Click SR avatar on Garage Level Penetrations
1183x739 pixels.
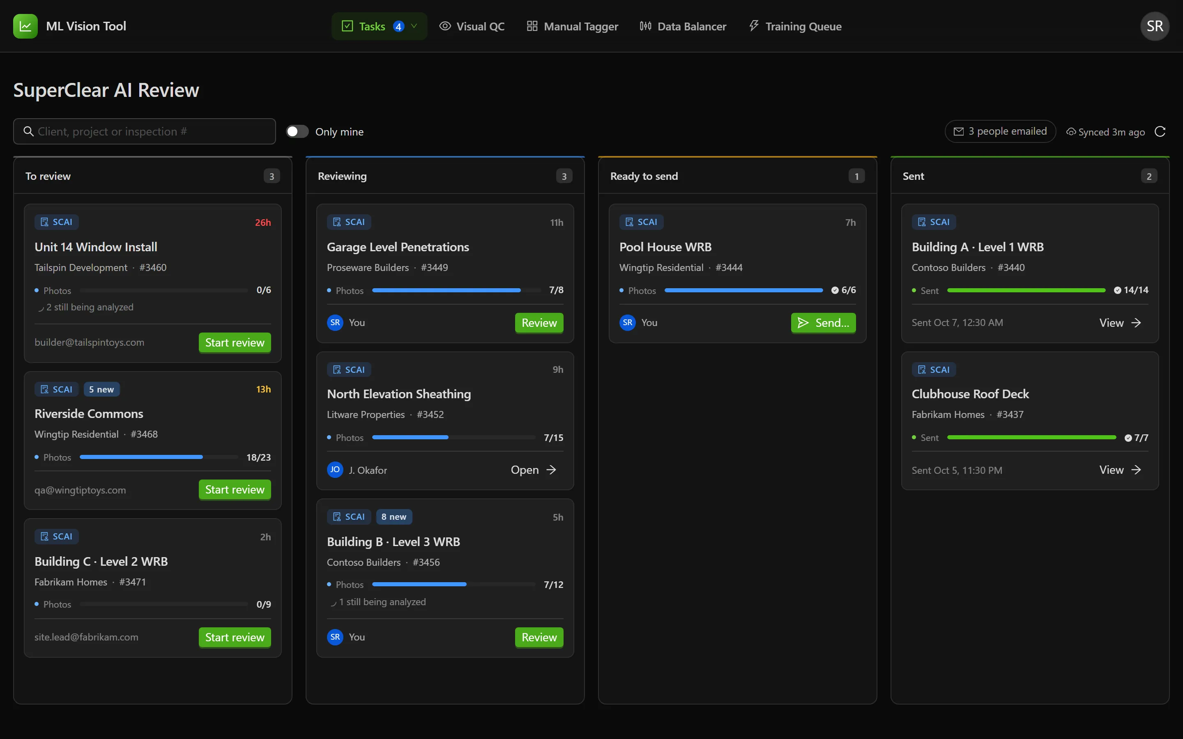click(x=335, y=323)
